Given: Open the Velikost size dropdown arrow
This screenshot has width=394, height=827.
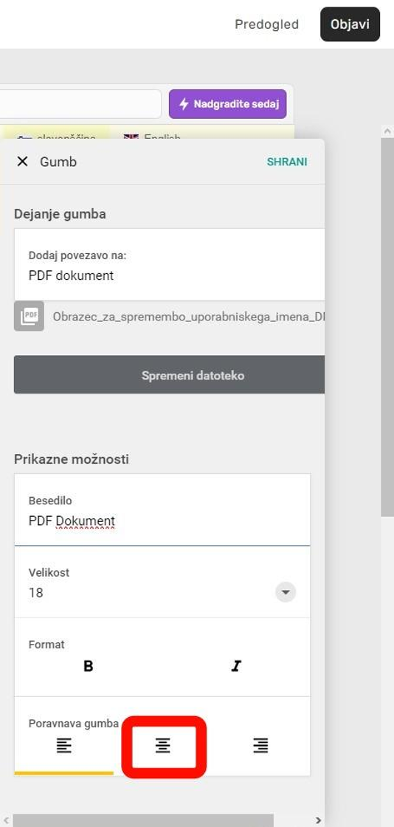Looking at the screenshot, I should click(x=286, y=592).
